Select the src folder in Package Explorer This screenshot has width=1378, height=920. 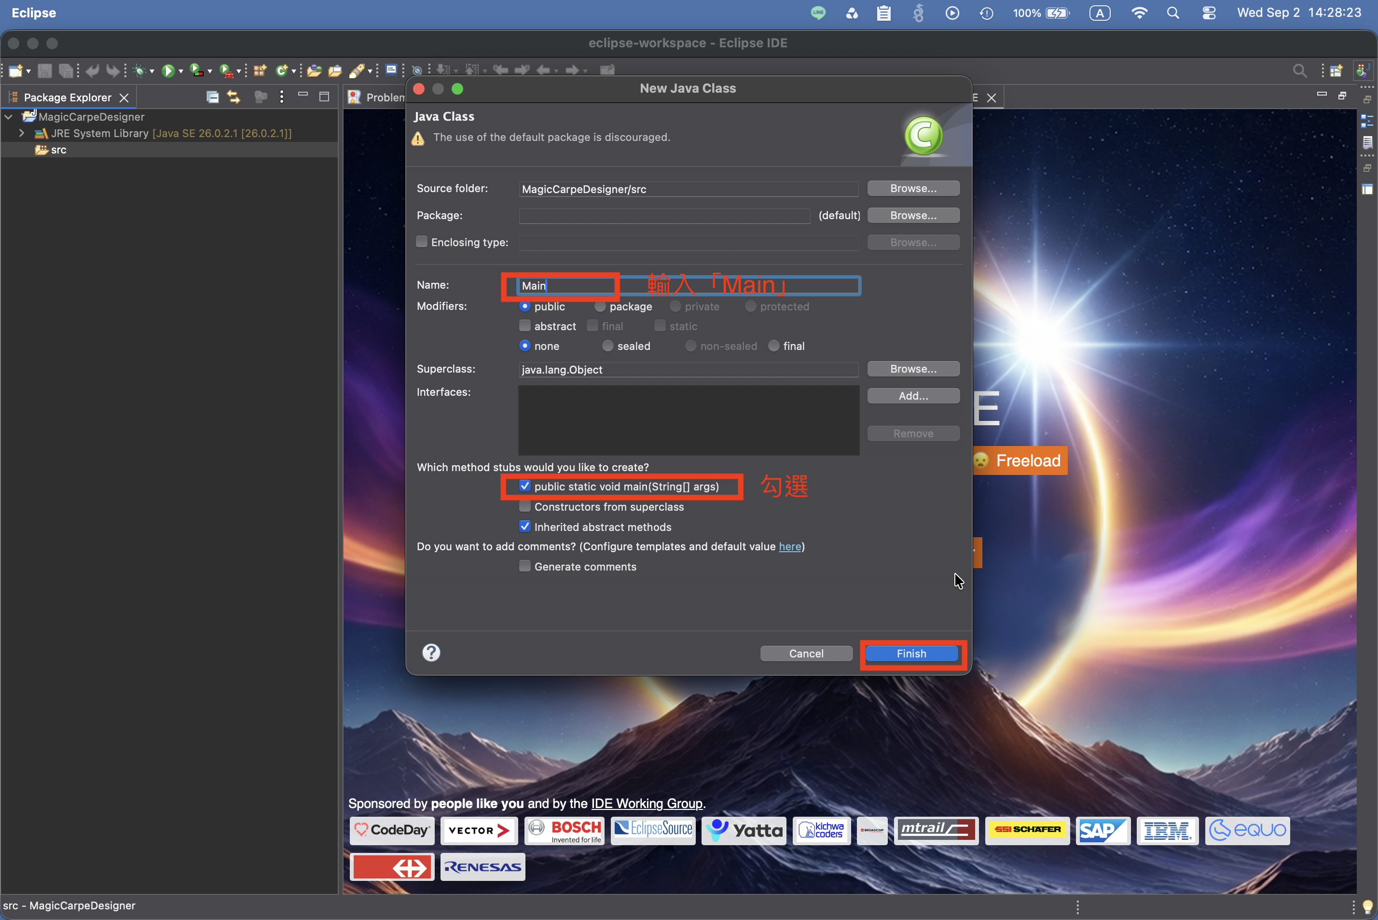(59, 150)
